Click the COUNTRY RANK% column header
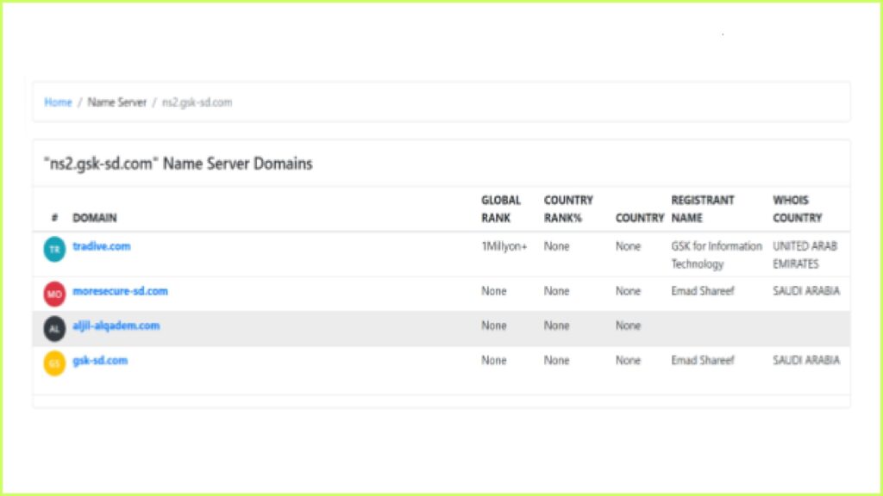This screenshot has width=883, height=496. (568, 208)
